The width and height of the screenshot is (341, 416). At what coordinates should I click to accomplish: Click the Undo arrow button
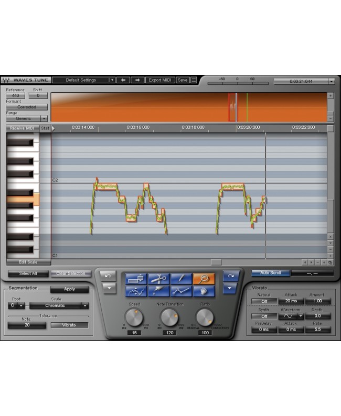[x=108, y=276]
